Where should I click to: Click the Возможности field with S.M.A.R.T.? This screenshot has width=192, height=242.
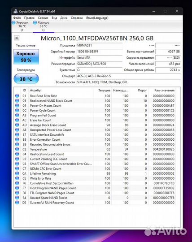coord(128,82)
